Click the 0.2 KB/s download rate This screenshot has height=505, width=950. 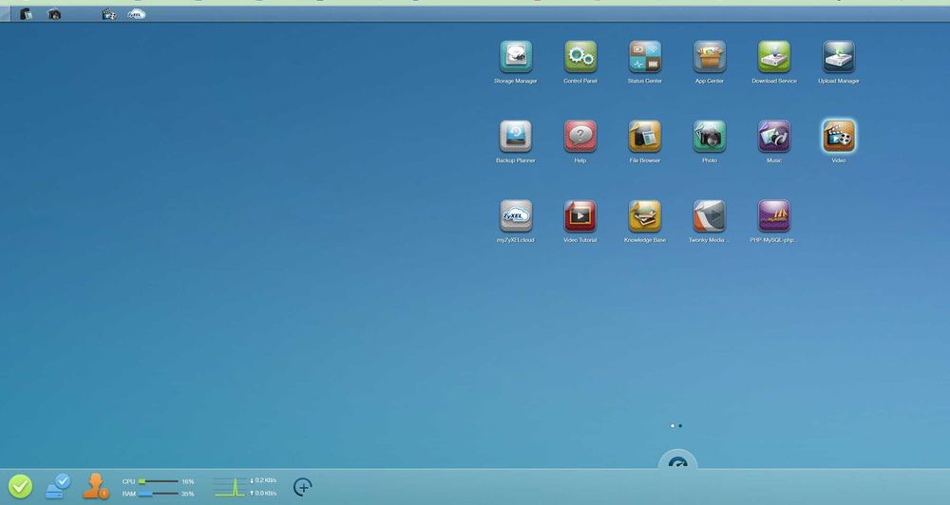coord(263,480)
